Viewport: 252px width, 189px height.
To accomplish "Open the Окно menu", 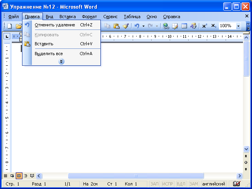I will [152, 17].
